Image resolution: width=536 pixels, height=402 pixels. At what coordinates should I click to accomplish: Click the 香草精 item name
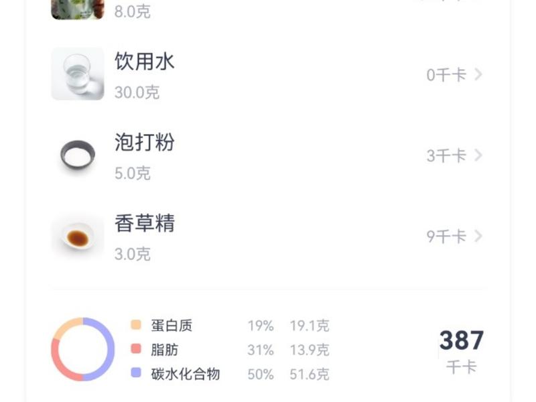point(144,224)
